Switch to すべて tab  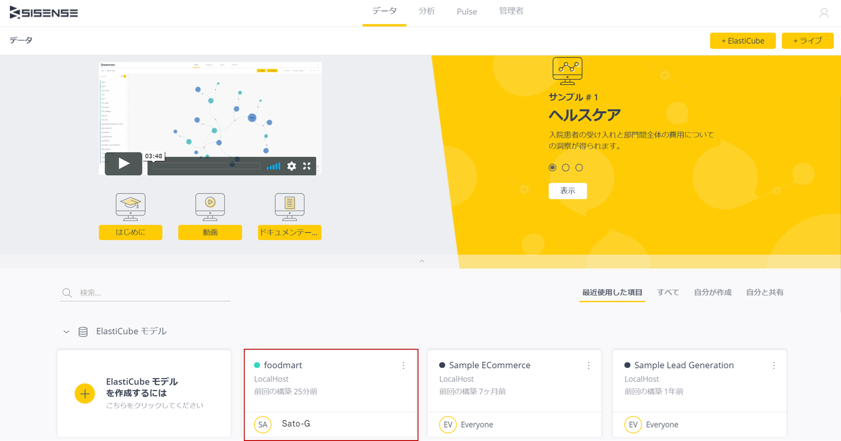pyautogui.click(x=668, y=292)
